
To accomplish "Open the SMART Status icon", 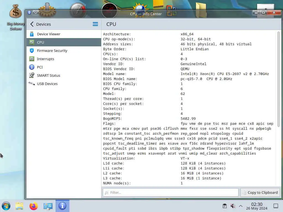I will [x=32, y=75].
